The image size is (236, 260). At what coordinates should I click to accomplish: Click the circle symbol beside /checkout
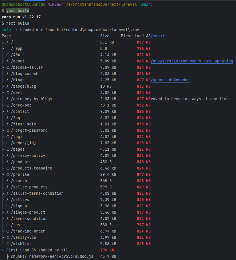click(x=8, y=105)
